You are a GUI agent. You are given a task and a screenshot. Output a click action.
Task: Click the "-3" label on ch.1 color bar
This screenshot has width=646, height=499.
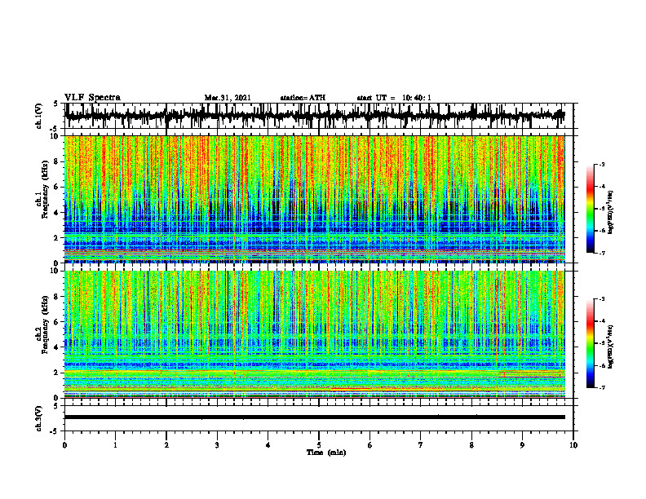(x=601, y=165)
